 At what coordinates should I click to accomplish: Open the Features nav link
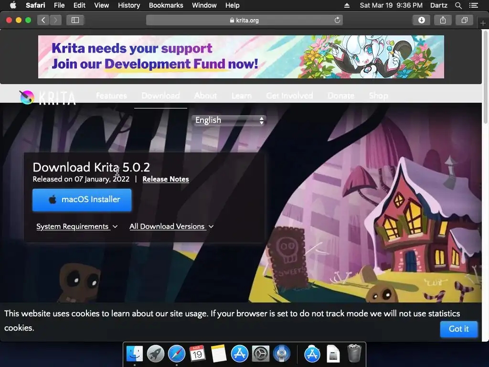tap(111, 96)
